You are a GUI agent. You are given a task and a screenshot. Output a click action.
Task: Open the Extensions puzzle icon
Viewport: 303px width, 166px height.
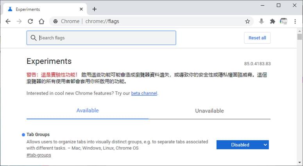[x=273, y=21]
